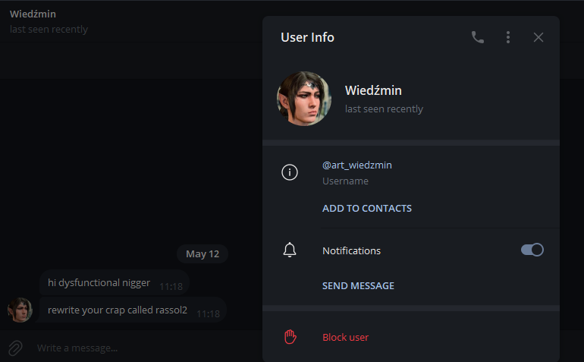Click the Wiedźmin name in User Info
This screenshot has width=584, height=362.
(x=373, y=90)
